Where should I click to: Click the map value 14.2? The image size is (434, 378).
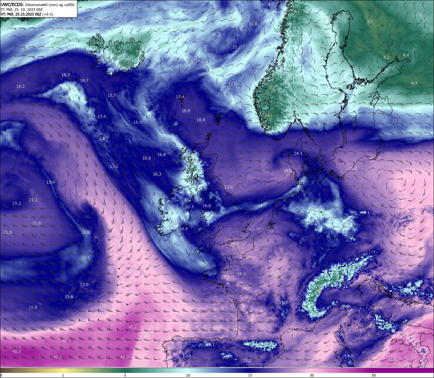click(200, 61)
